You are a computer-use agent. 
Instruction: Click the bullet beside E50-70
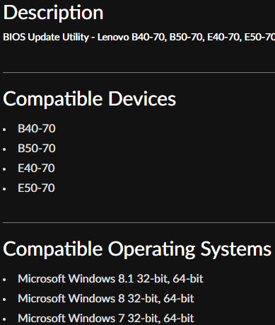(4, 189)
